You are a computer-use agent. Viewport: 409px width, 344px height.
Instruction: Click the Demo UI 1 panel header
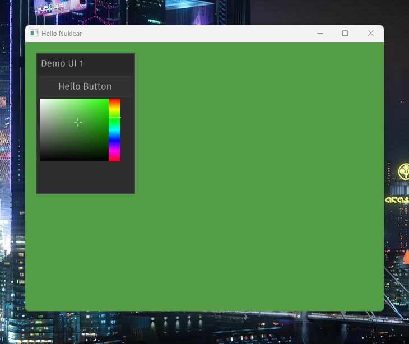(85, 63)
